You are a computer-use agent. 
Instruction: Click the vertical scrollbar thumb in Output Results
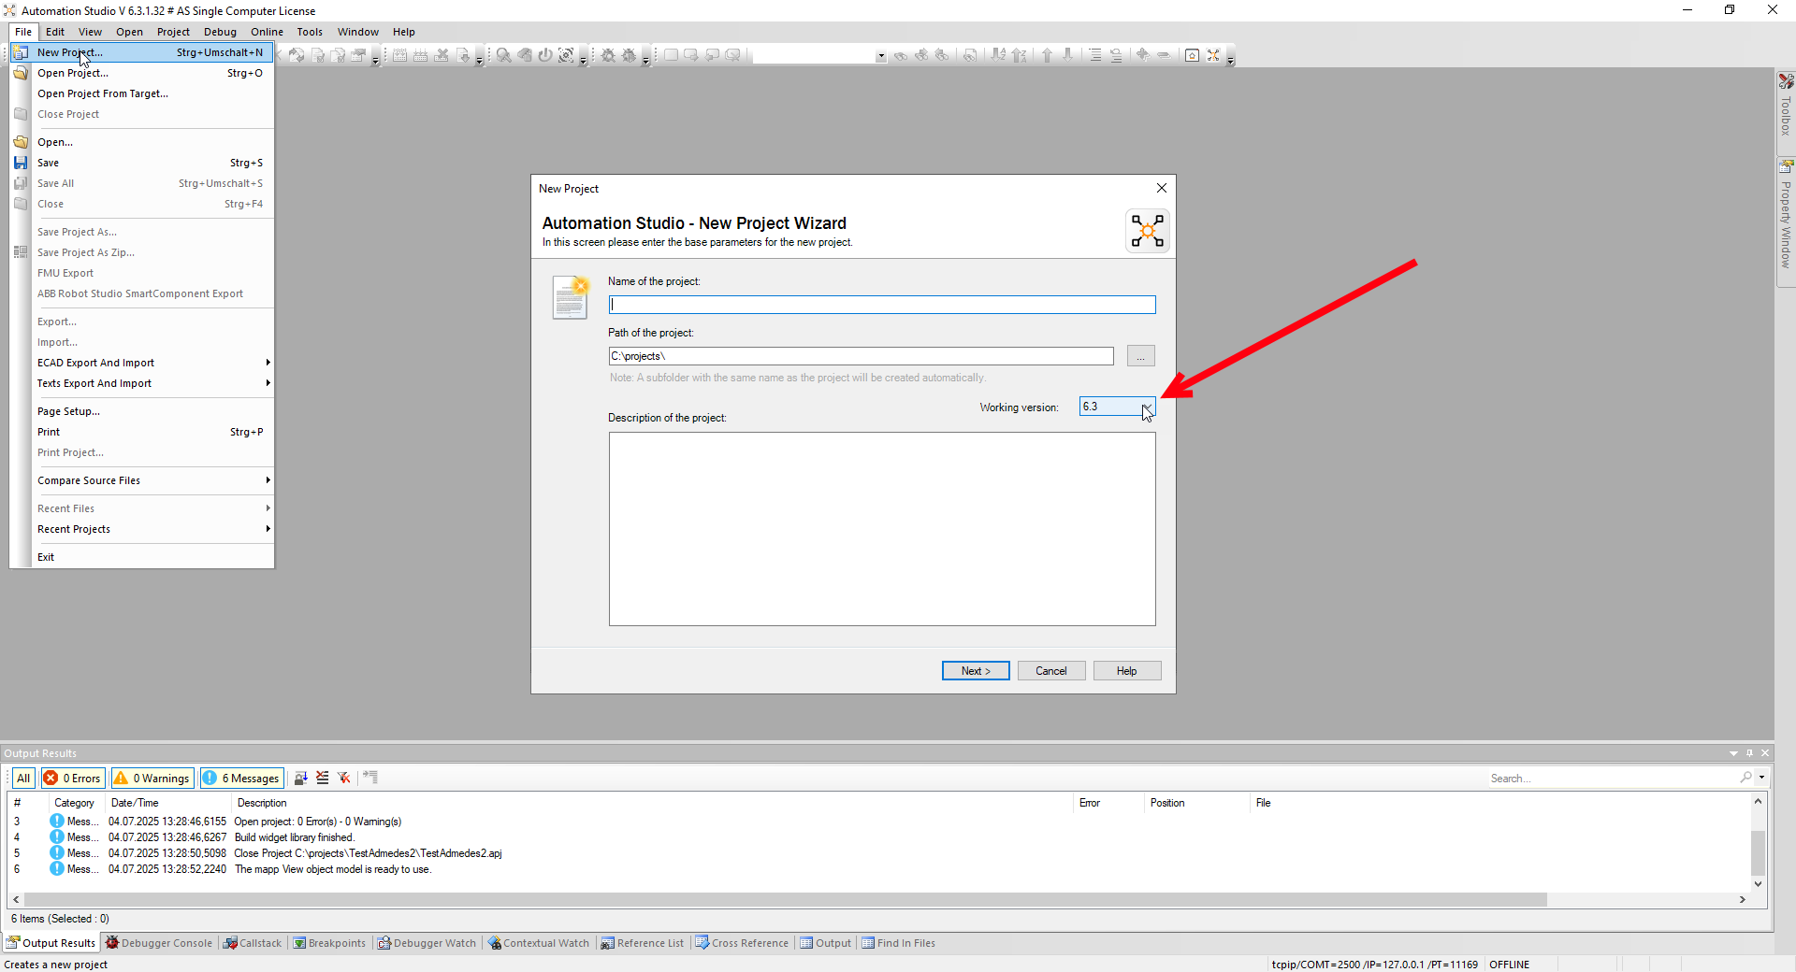1758,851
